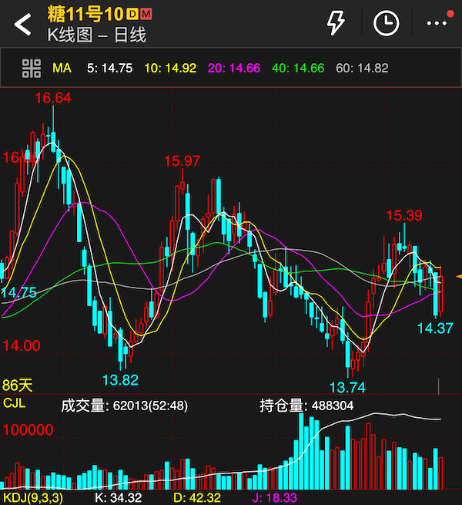The width and height of the screenshot is (462, 505).
Task: Tap the contract title 糖11号10
Action: point(85,14)
